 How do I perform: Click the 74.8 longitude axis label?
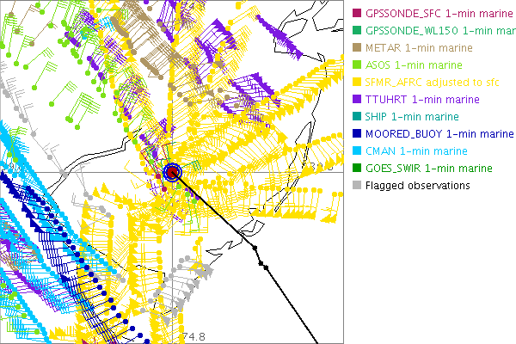pyautogui.click(x=193, y=336)
